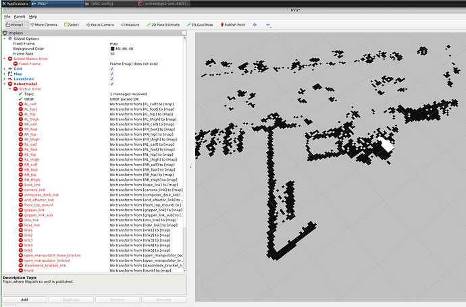This screenshot has width=466, height=307.
Task: Choose the Select tool in toolbar
Action: [72, 24]
